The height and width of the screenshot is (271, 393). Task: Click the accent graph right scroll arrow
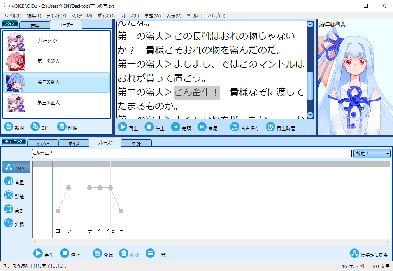388,242
